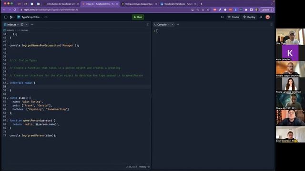Open the browser tab search chevron
This screenshot has width=305, height=171.
point(272,4)
